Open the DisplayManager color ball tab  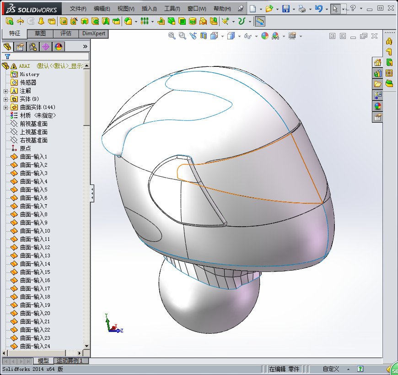(x=59, y=47)
